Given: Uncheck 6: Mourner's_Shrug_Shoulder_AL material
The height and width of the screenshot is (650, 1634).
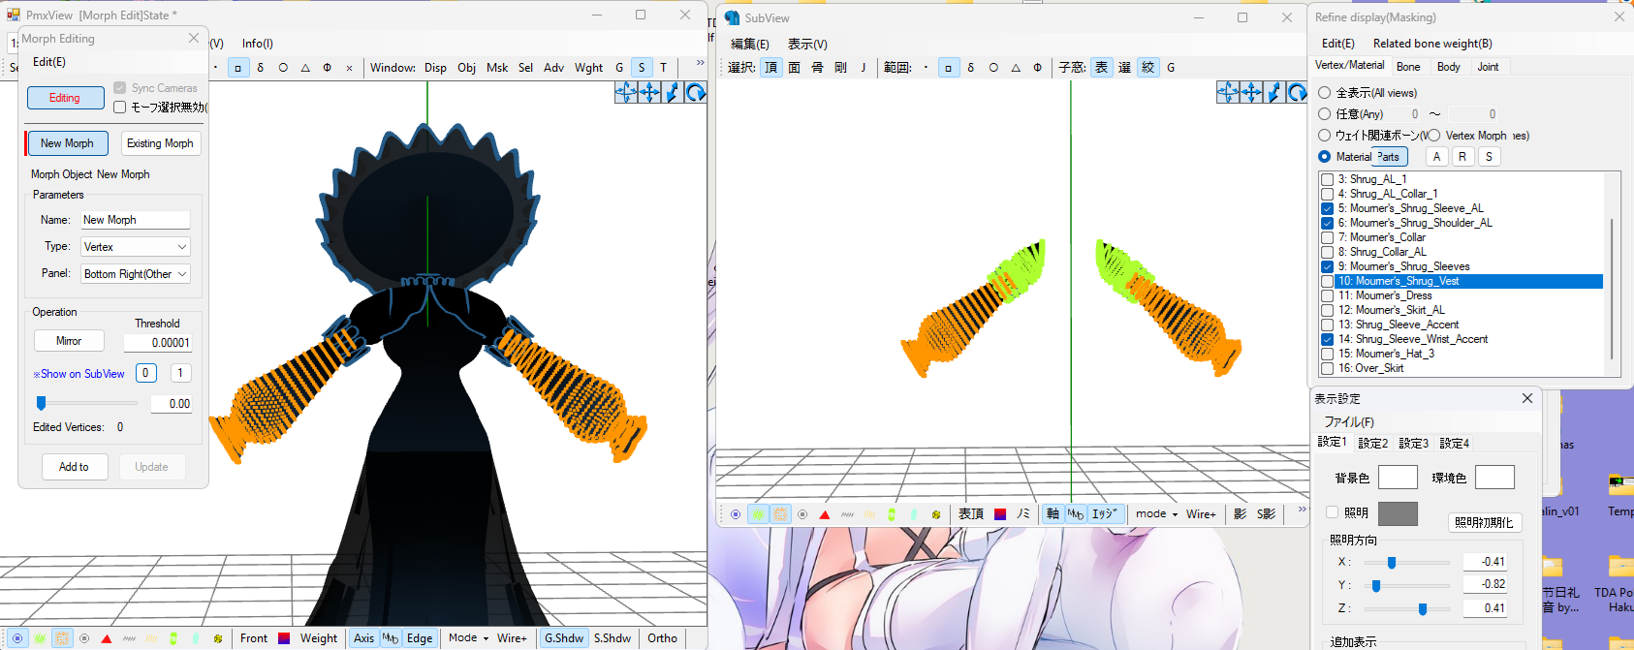Looking at the screenshot, I should click(x=1327, y=223).
